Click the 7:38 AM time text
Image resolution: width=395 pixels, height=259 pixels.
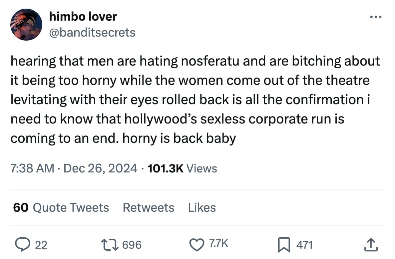click(32, 168)
